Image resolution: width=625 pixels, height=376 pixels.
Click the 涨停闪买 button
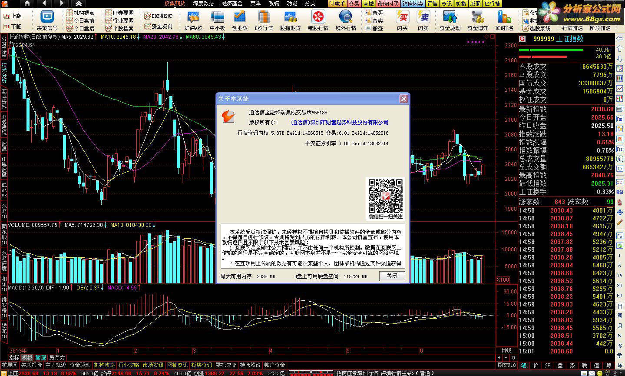388,3
